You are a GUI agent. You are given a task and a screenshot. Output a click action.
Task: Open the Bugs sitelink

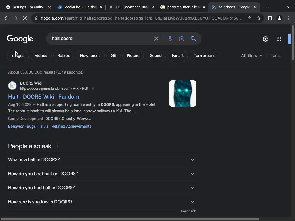[31, 127]
